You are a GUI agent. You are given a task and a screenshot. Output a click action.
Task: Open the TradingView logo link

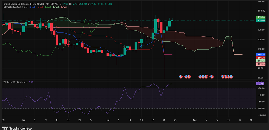click(x=17, y=128)
